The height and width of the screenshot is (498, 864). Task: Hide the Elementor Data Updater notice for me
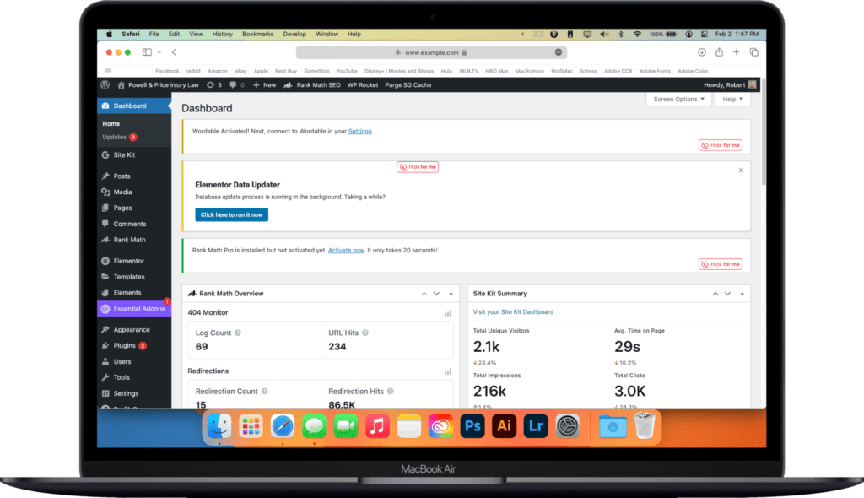(x=418, y=167)
